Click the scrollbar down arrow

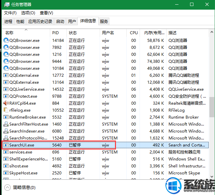(212, 177)
